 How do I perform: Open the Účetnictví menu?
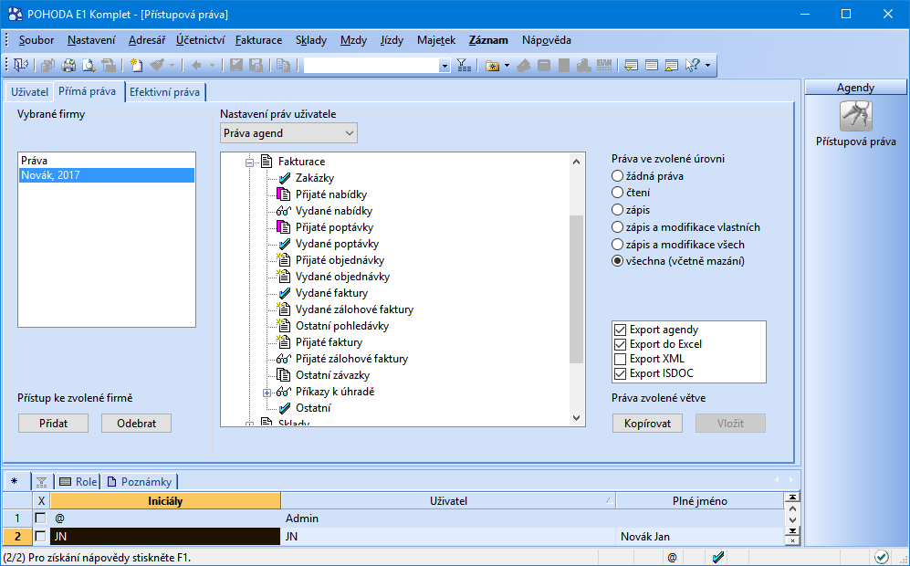click(x=200, y=40)
